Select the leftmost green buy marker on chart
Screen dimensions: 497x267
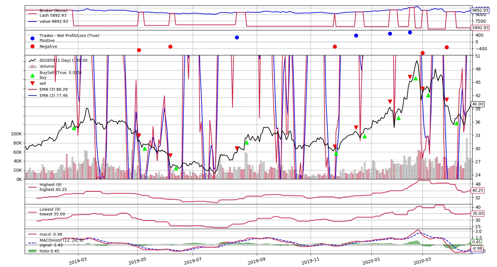[x=74, y=128]
